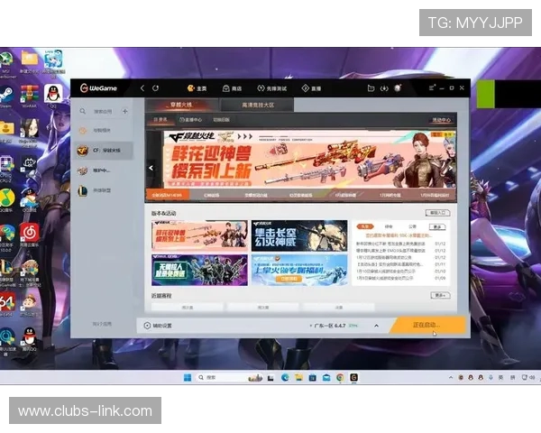Image resolution: width=541 pixels, height=433 pixels.
Task: Select CF 穿越火线 in the sidebar
Action: tap(104, 150)
